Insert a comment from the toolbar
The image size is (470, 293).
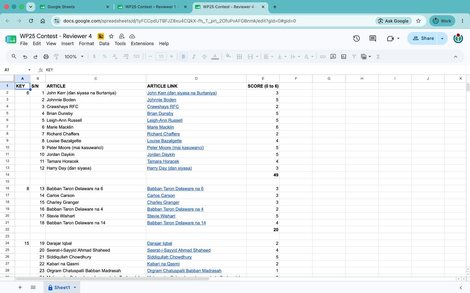coord(333,57)
